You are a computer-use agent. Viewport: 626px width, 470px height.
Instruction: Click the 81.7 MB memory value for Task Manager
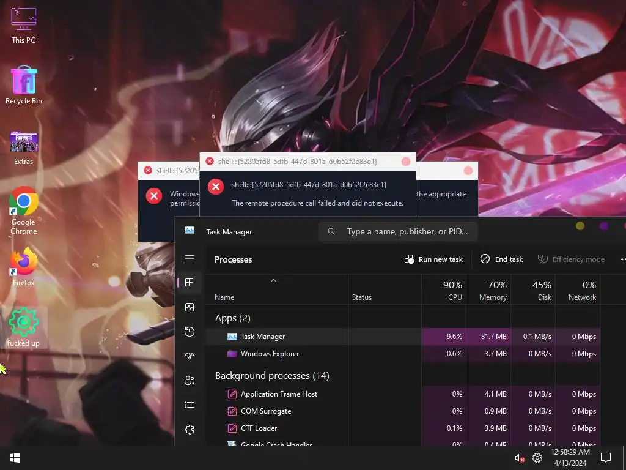493,337
